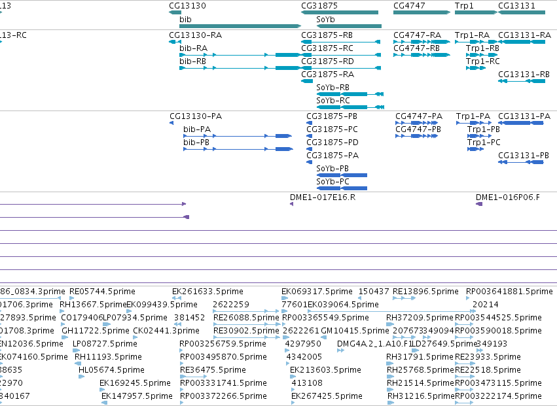The height and width of the screenshot is (406, 557).
Task: Click EST RE30902.5prime
Action: click(x=247, y=337)
